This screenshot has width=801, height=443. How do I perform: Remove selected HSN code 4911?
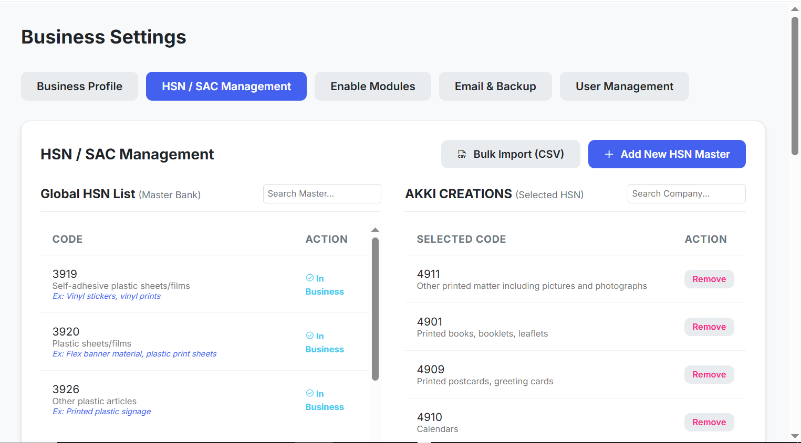pyautogui.click(x=709, y=279)
